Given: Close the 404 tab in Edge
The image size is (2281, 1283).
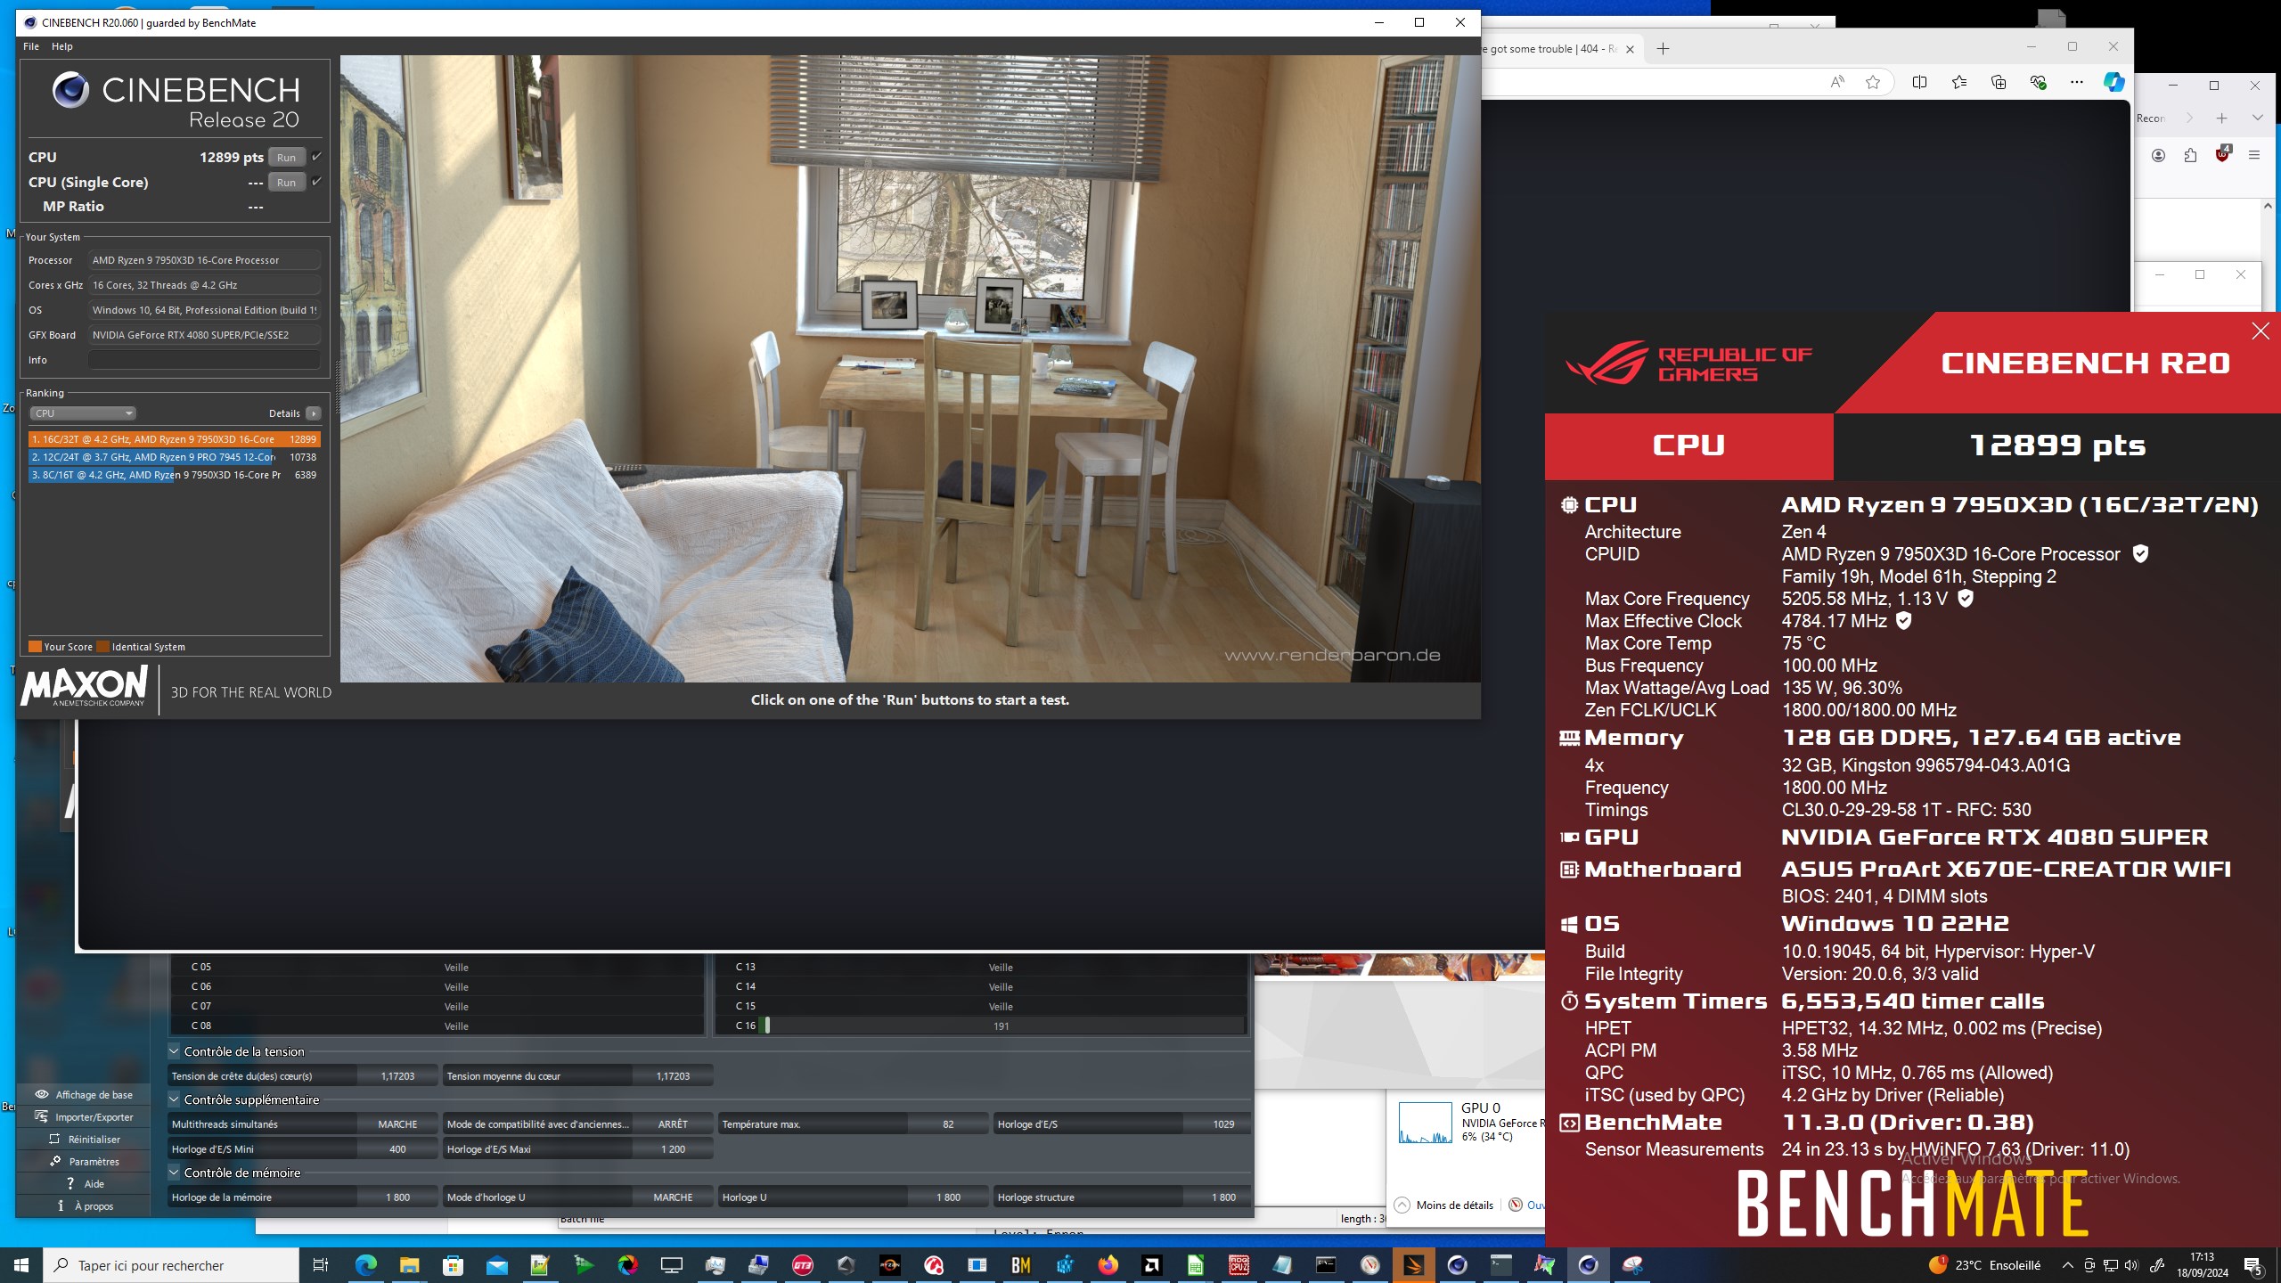Looking at the screenshot, I should pos(1630,49).
